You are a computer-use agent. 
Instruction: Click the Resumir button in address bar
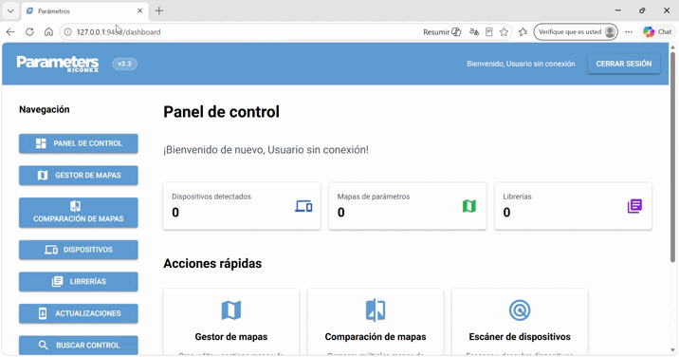pos(442,32)
